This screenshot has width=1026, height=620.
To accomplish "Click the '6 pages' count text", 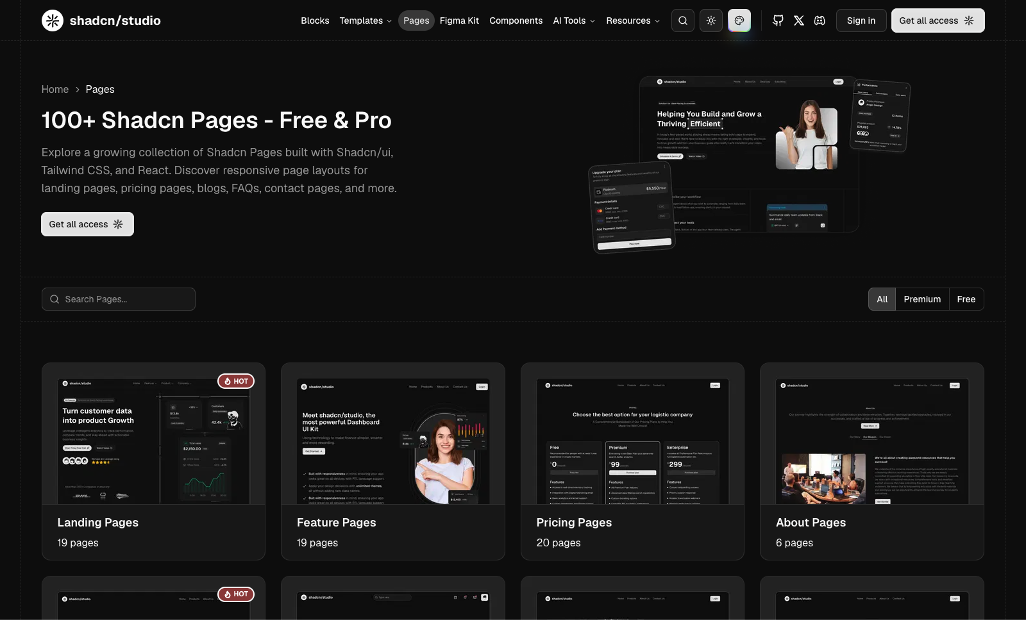I will pyautogui.click(x=795, y=542).
